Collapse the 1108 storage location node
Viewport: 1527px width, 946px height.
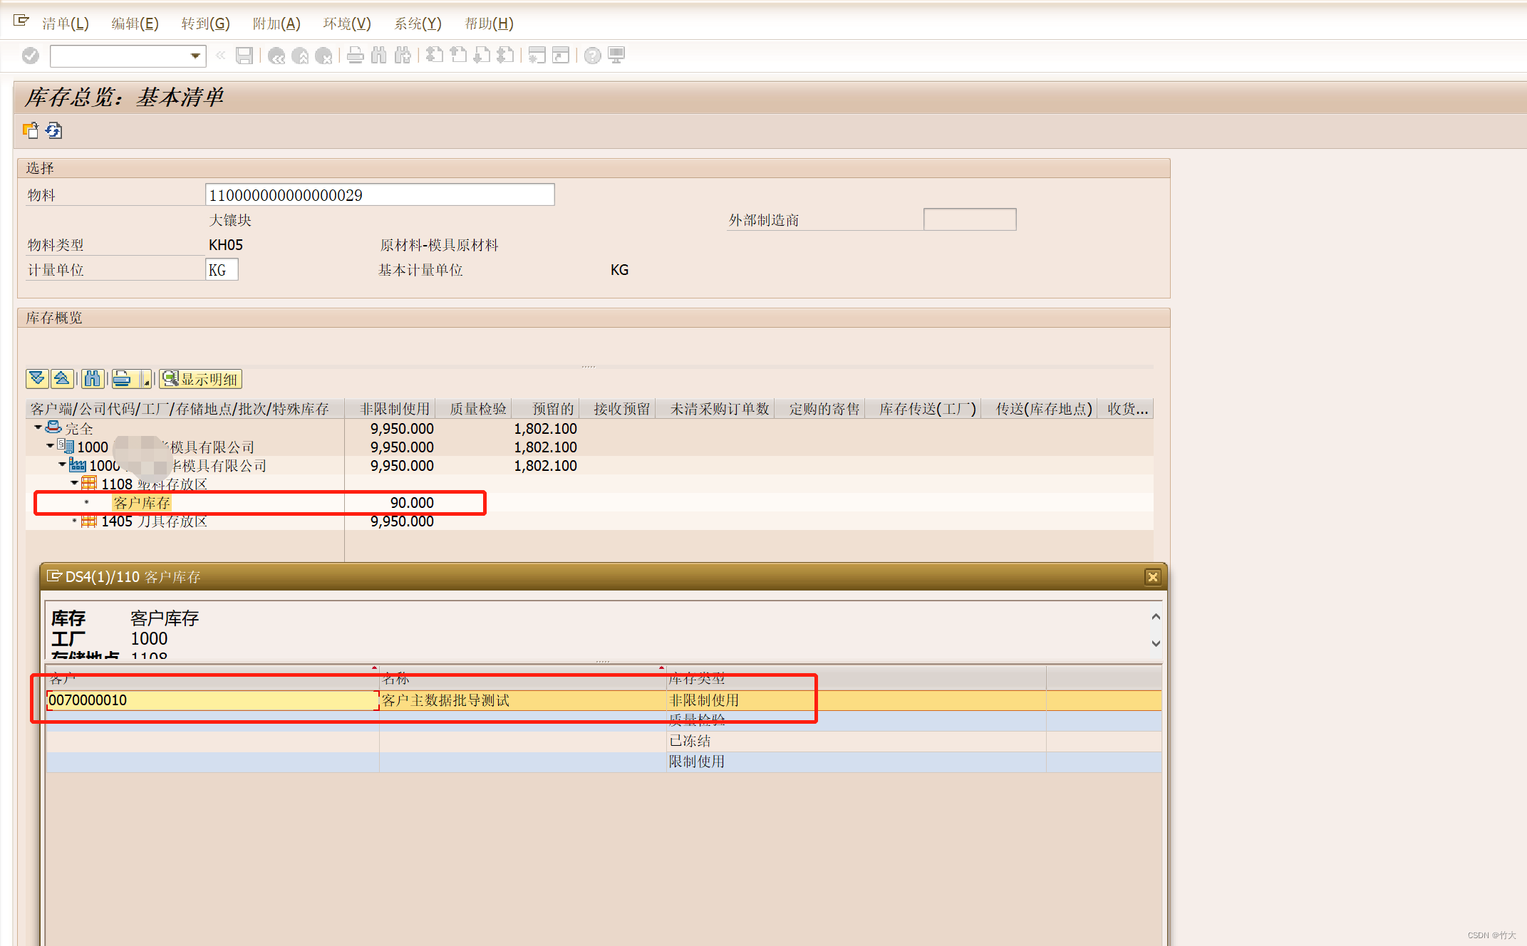tap(74, 483)
